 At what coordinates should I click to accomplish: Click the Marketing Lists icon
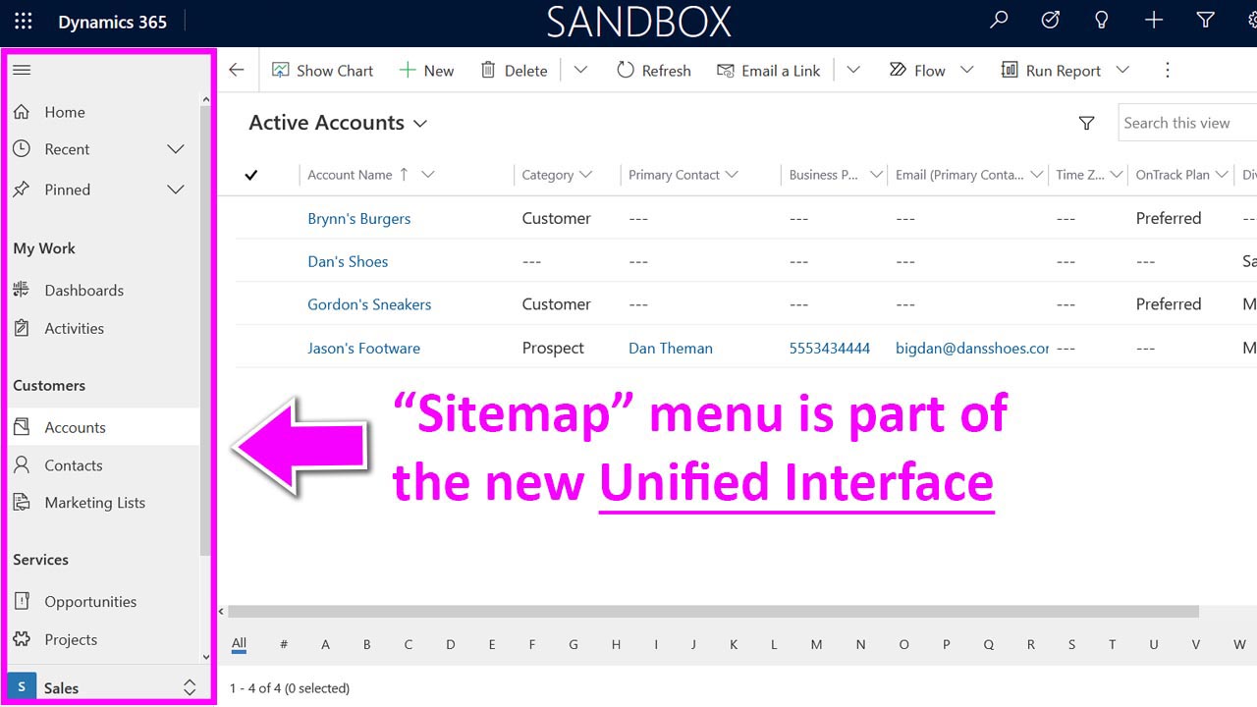[22, 503]
